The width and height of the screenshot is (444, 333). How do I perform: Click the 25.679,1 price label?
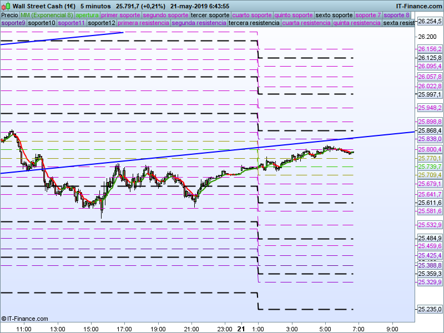[430, 184]
